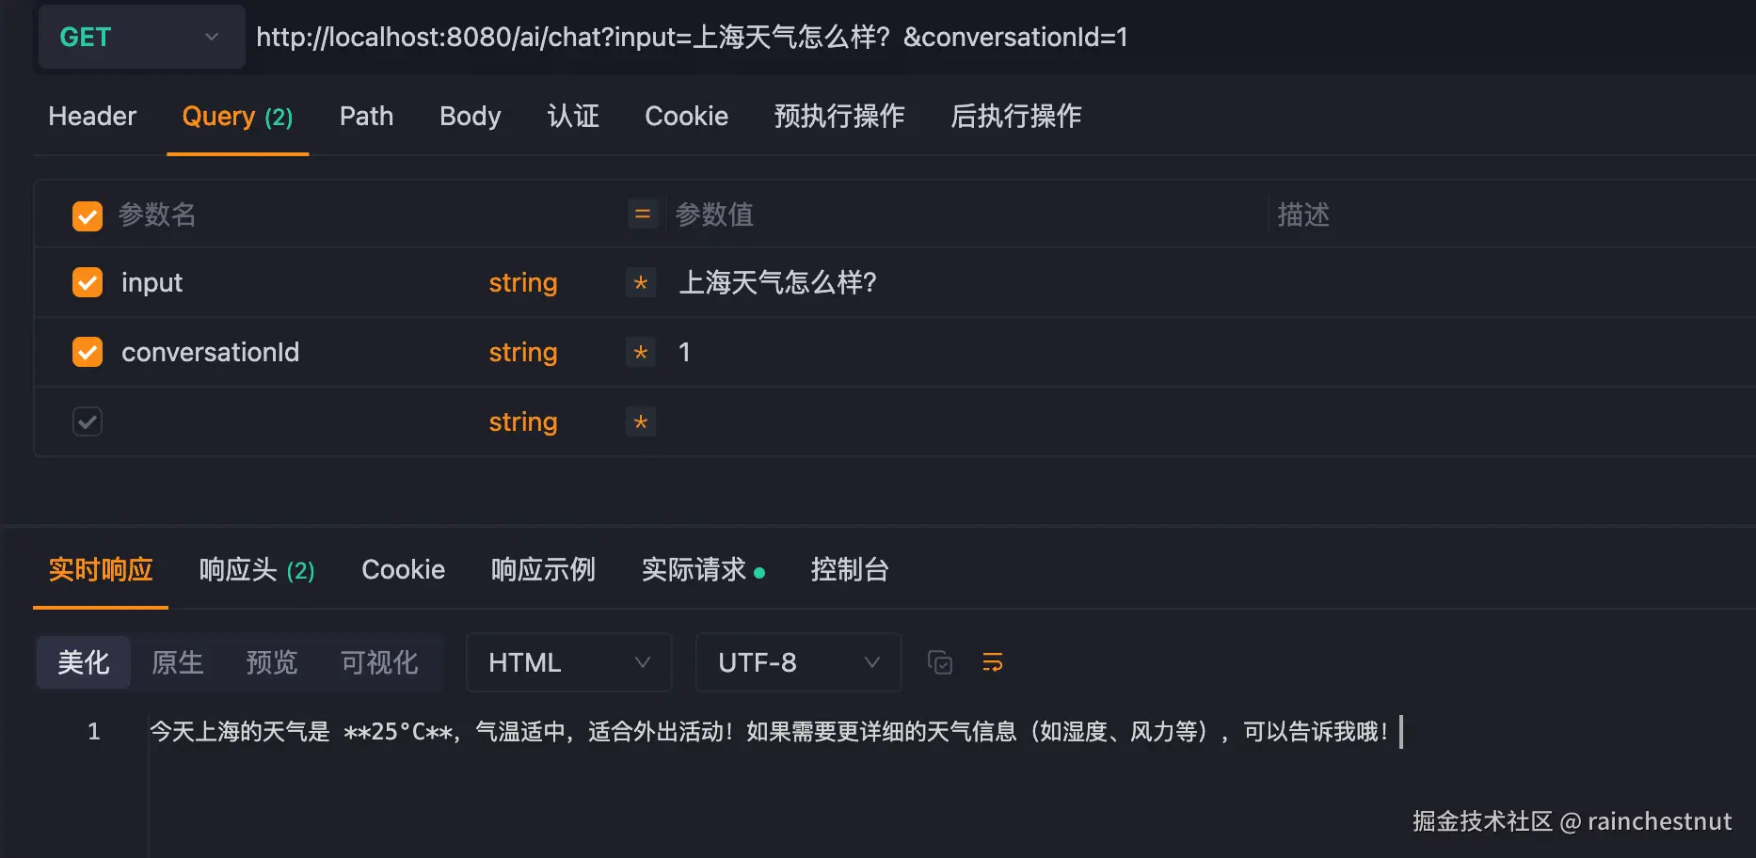This screenshot has height=858, width=1756.
Task: Open the 控制台 tab
Action: coord(849,570)
